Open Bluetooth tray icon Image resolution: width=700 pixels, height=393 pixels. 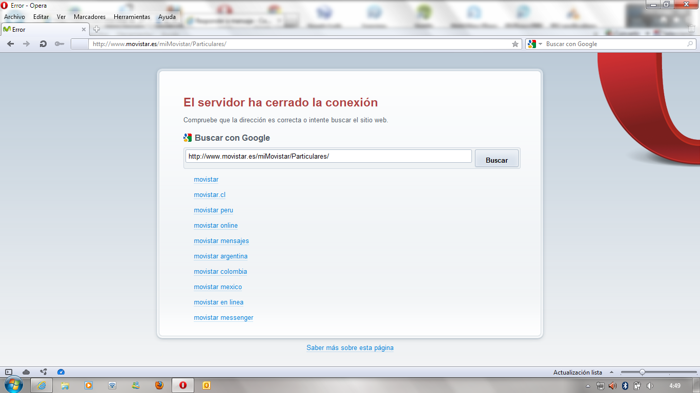pyautogui.click(x=625, y=386)
